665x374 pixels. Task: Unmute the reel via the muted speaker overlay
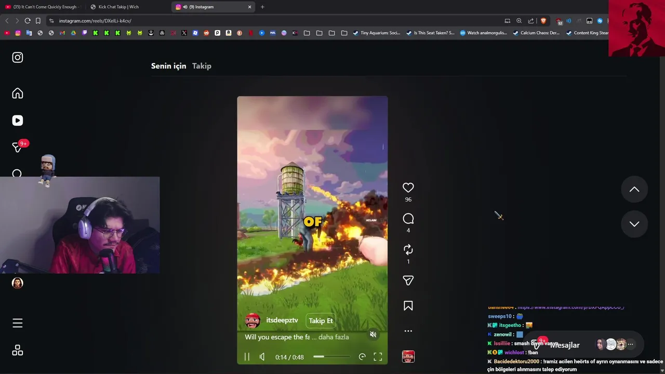373,335
